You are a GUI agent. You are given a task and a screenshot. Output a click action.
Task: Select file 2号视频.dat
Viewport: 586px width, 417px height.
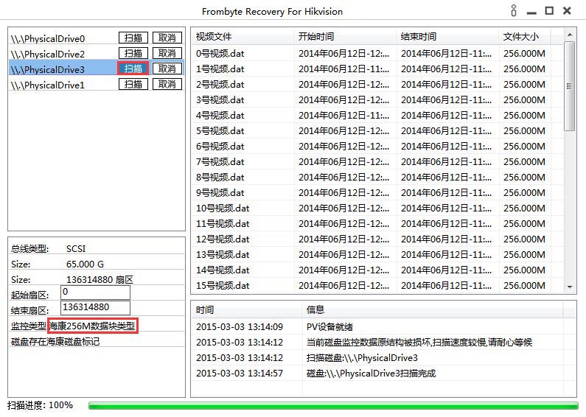(220, 85)
